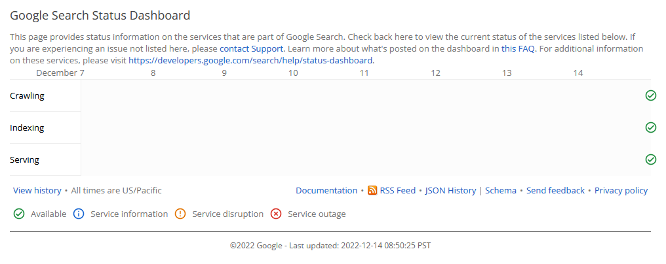The image size is (666, 264).
Task: Click Send feedback link
Action: 555,191
